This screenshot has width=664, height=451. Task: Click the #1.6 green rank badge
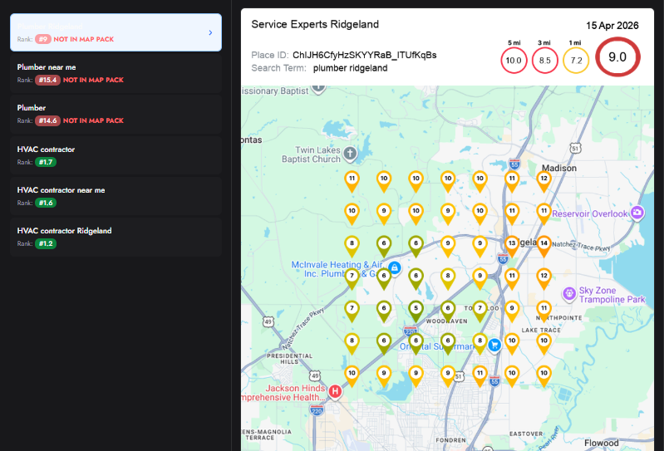pyautogui.click(x=46, y=203)
